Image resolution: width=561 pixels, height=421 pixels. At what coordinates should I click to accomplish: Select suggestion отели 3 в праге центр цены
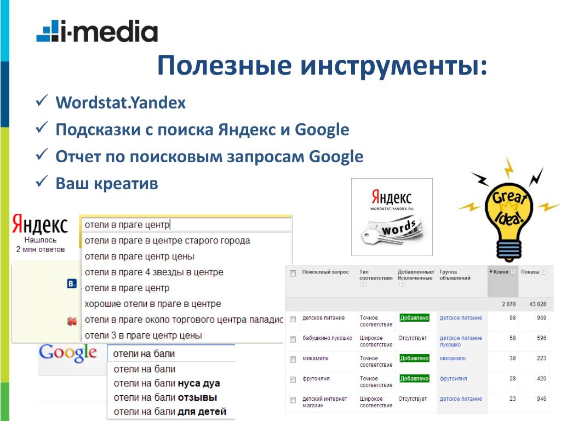pos(144,335)
